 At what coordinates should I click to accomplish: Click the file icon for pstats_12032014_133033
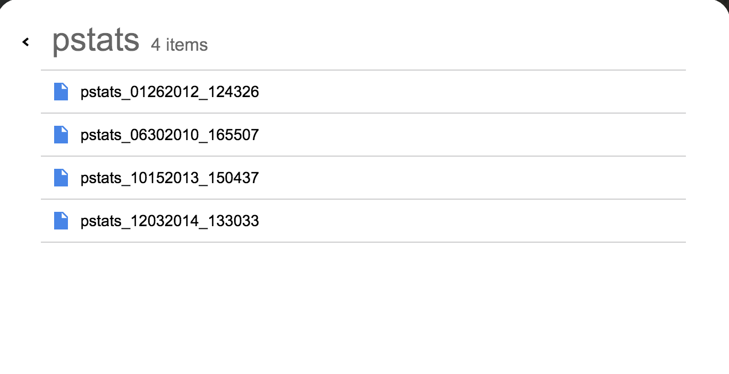[61, 221]
